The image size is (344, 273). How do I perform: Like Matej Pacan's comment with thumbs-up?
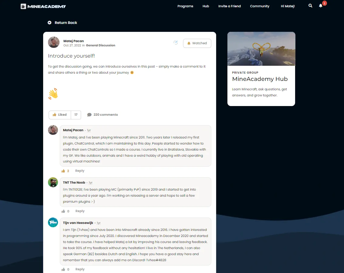point(63,171)
